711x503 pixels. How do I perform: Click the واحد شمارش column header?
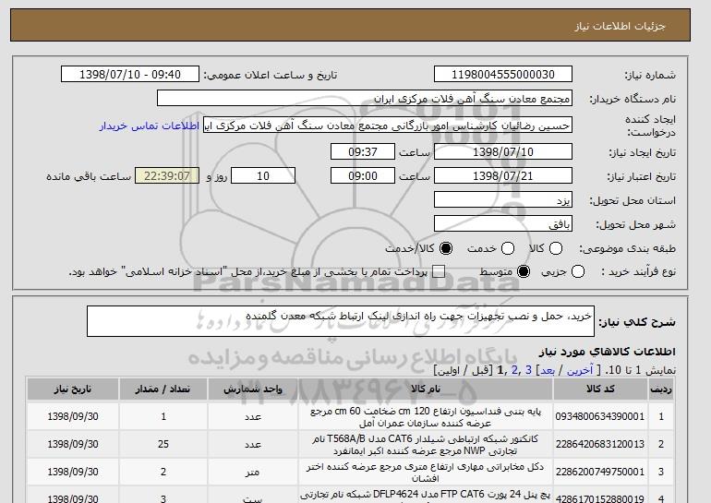pyautogui.click(x=253, y=389)
